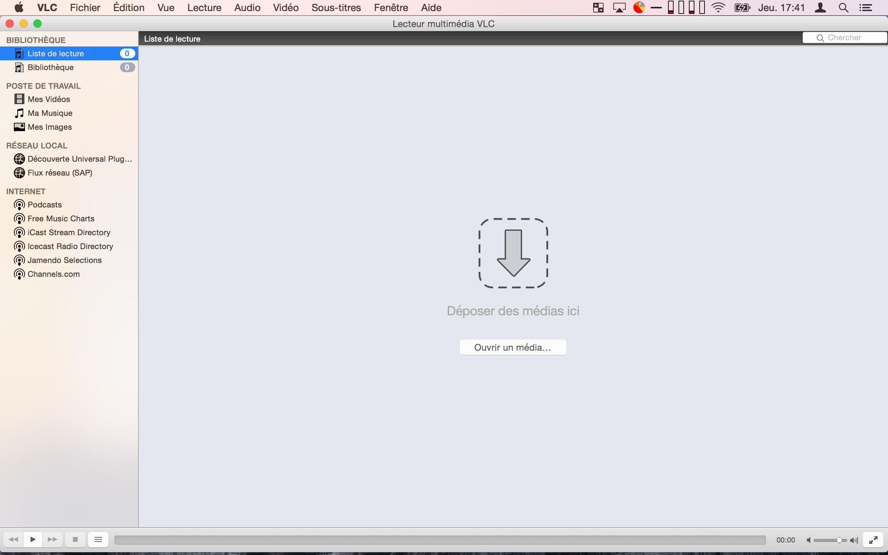Screen dimensions: 888x555
Task: Mute audio using the speaker icon
Action: [808, 540]
